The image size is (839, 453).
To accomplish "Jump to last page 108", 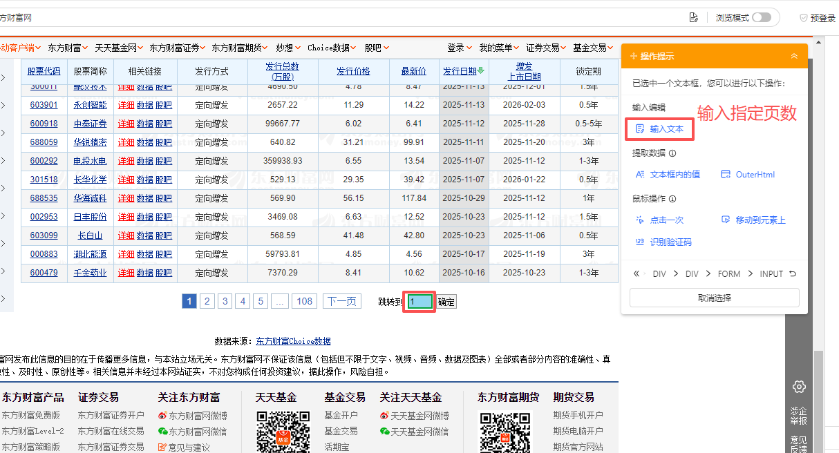I will 304,301.
